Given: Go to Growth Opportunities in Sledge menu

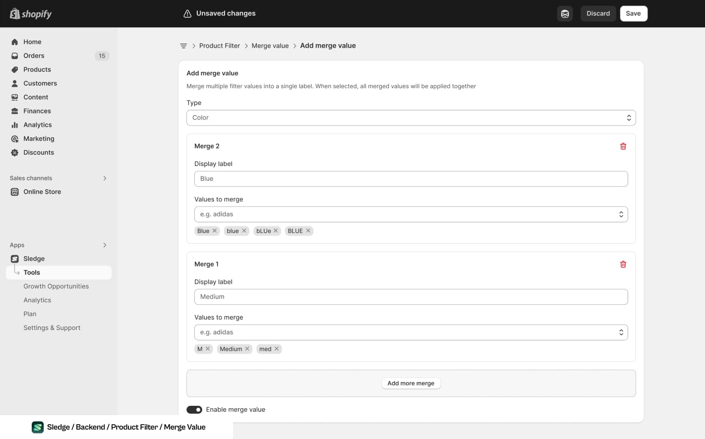Looking at the screenshot, I should coord(56,286).
